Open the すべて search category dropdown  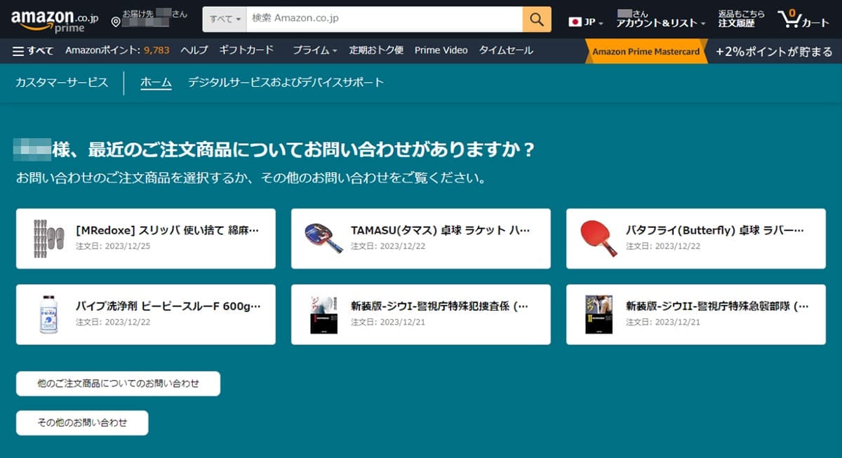[x=224, y=20]
